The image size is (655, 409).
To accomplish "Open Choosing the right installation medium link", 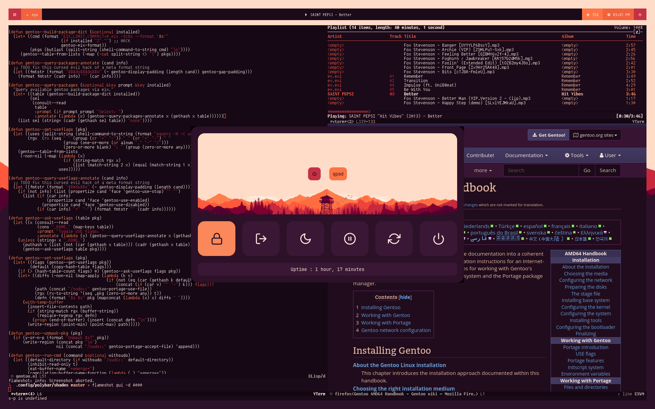I will (404, 389).
